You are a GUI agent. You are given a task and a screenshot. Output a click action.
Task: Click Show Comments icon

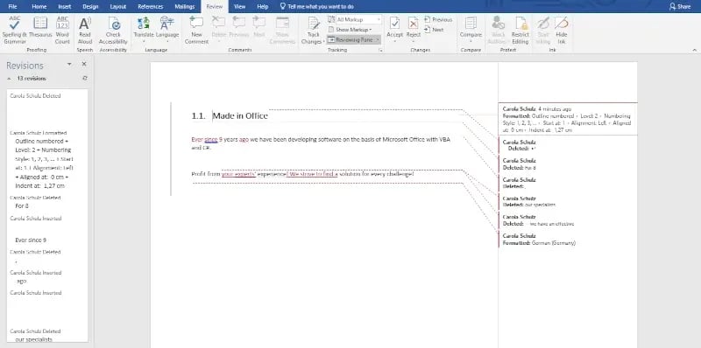point(282,30)
